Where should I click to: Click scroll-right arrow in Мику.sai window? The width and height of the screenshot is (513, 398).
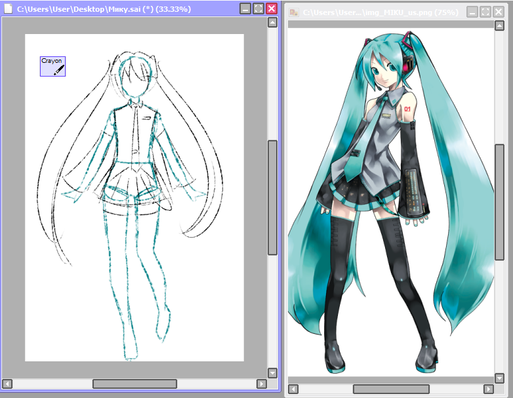(x=261, y=384)
